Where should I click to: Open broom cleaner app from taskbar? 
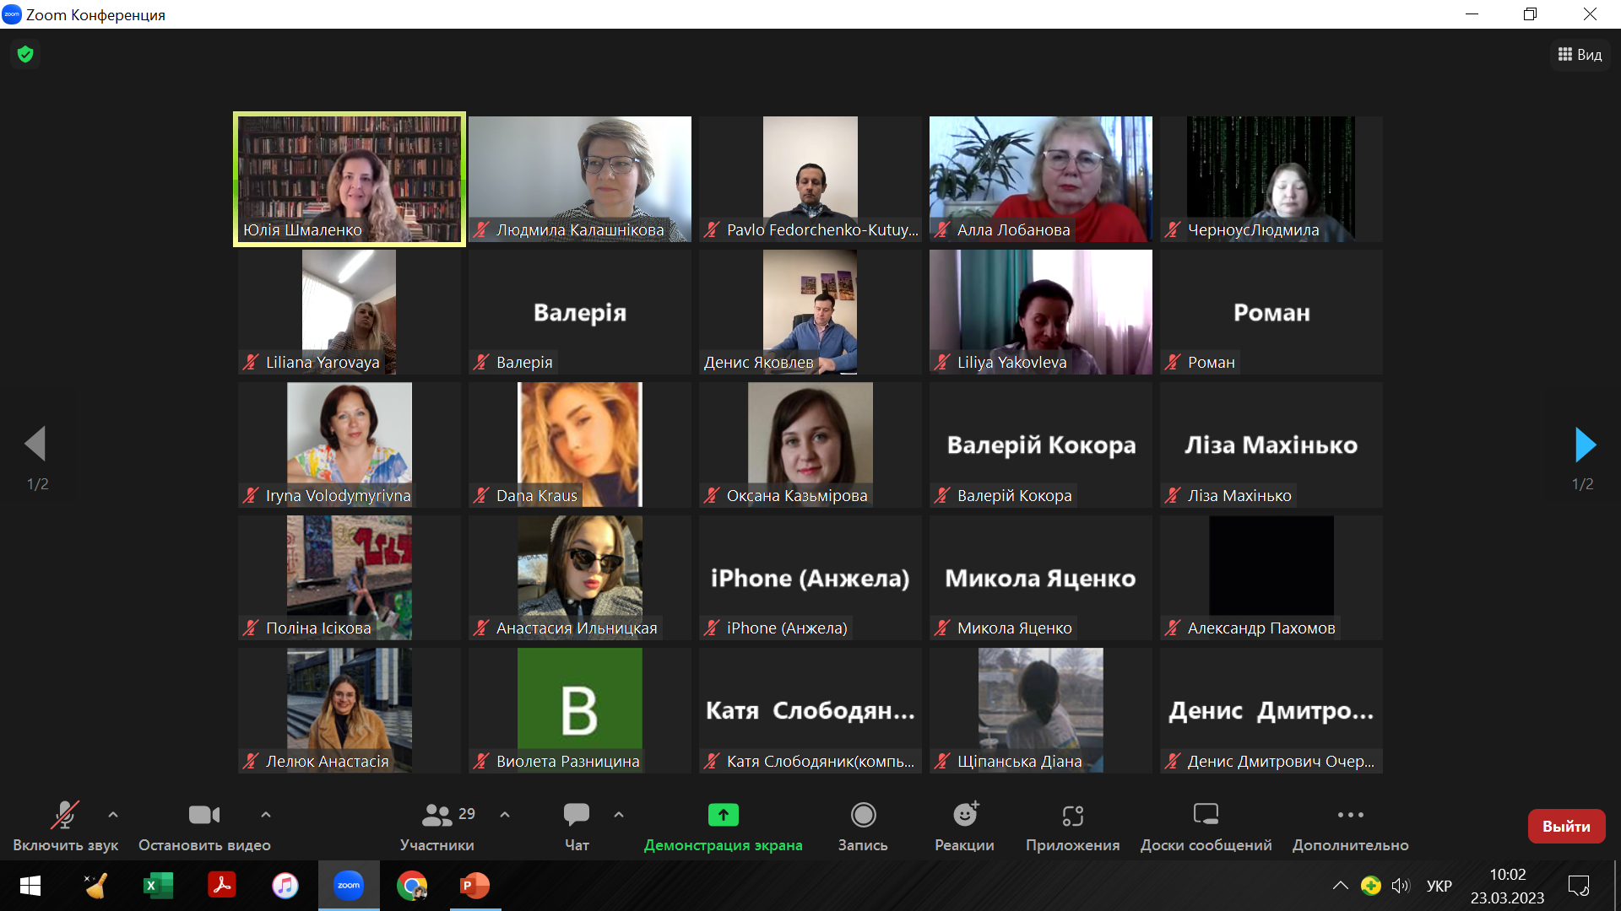95,886
